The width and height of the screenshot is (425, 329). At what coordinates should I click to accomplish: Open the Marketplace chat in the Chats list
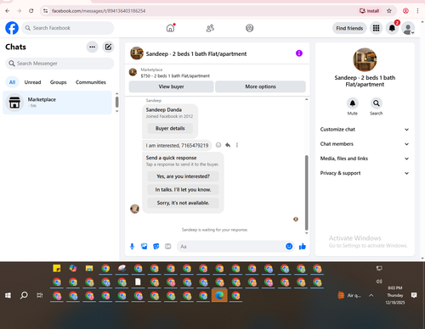[x=57, y=103]
